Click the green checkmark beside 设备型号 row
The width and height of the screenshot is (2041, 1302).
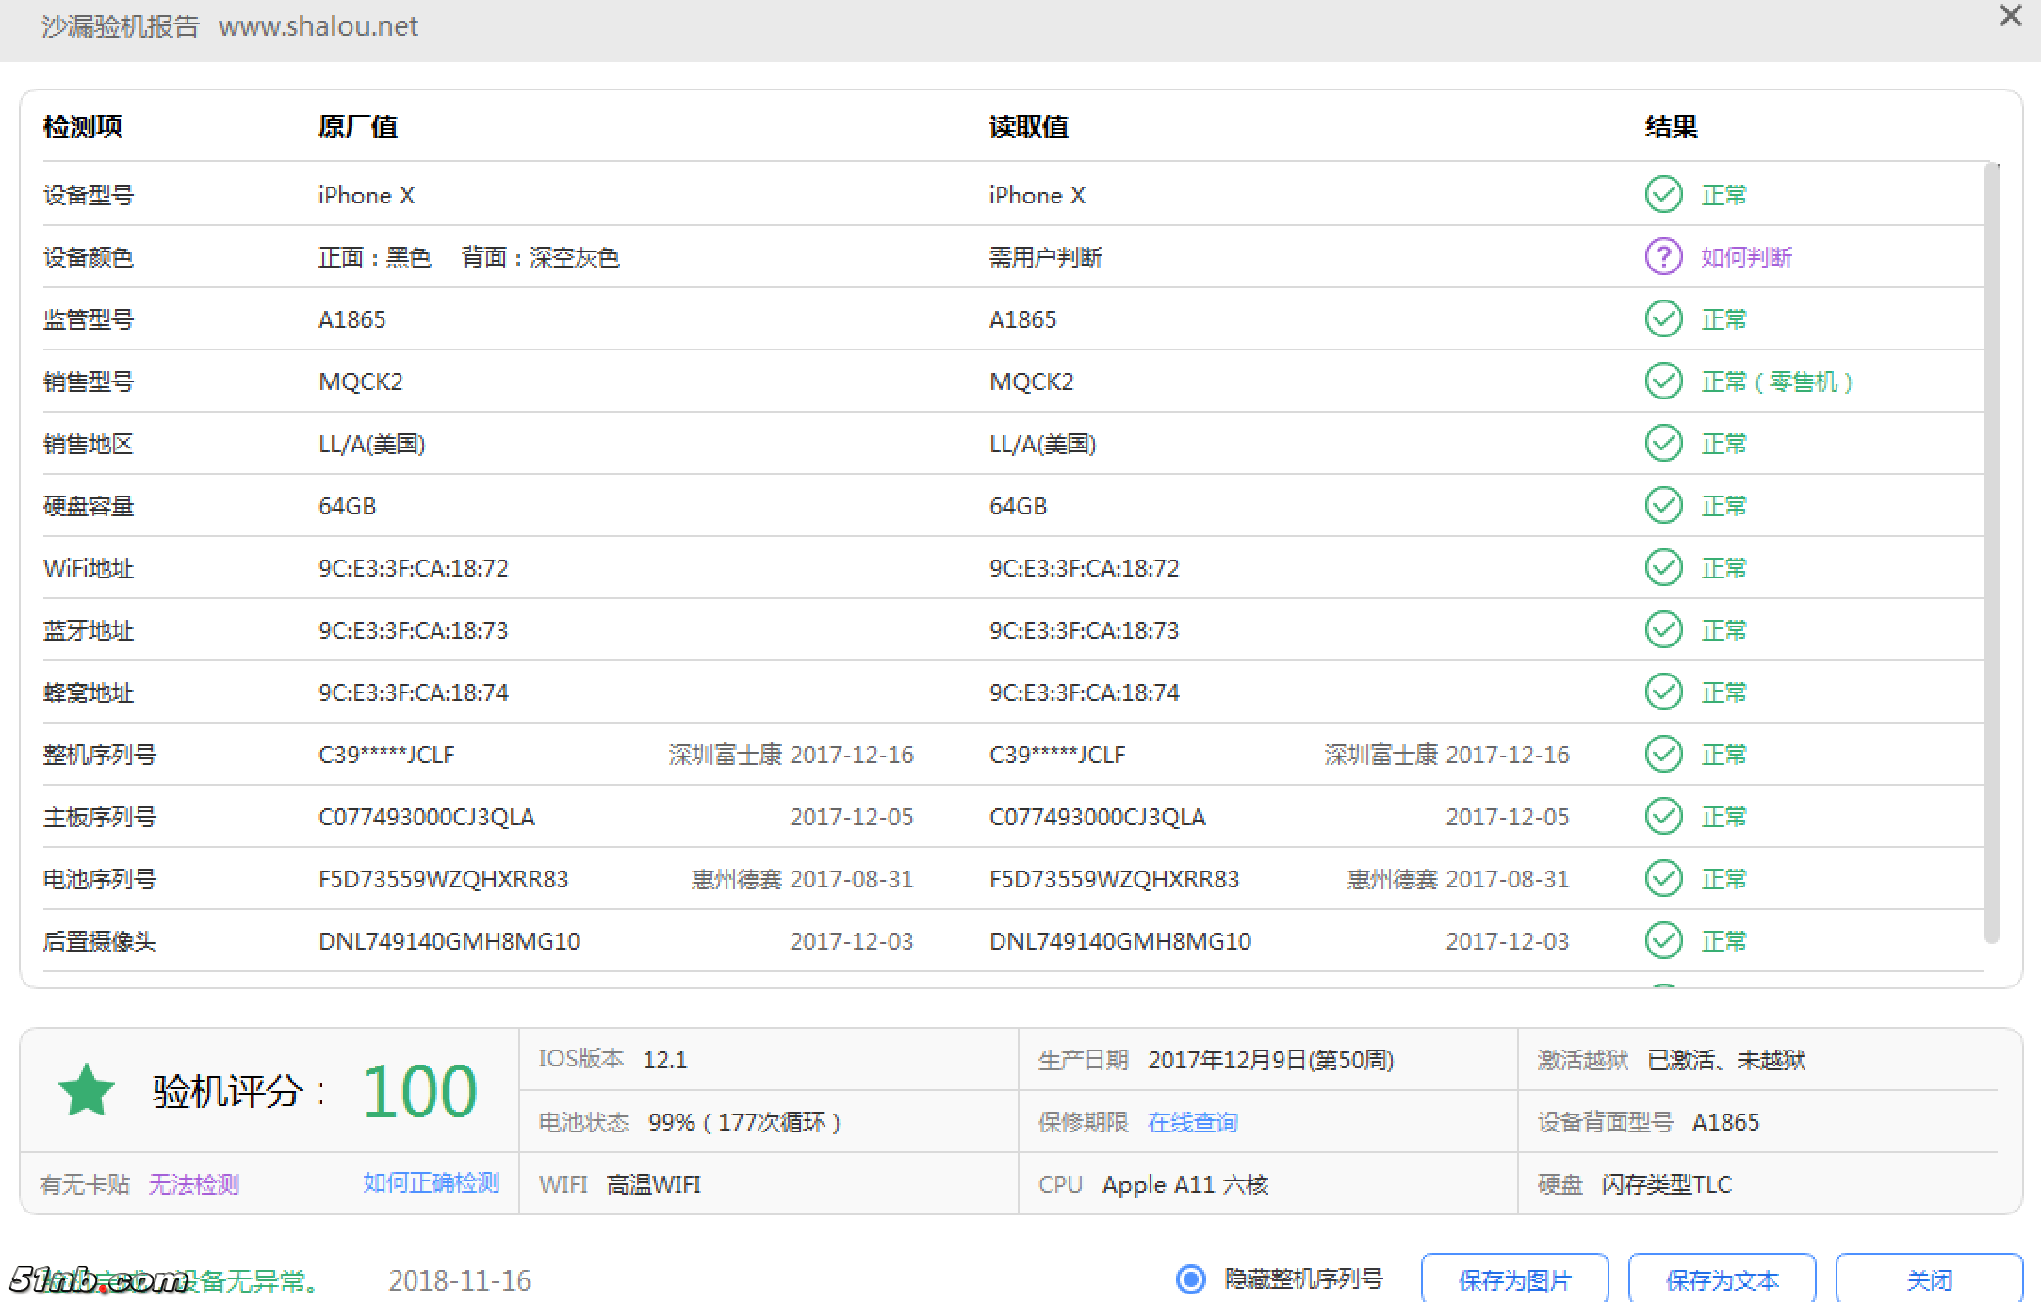coord(1664,194)
